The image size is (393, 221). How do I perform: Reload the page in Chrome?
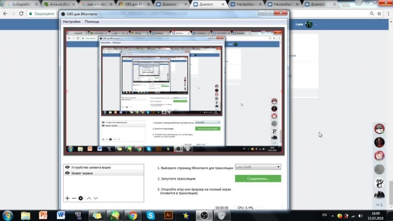(21, 14)
